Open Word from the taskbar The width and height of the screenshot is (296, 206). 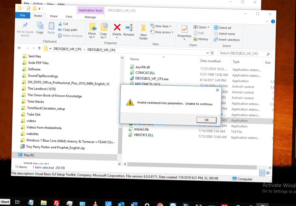[134, 204]
